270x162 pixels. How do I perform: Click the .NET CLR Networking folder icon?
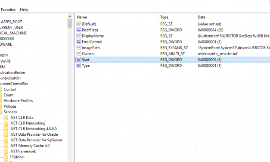(x=6, y=123)
